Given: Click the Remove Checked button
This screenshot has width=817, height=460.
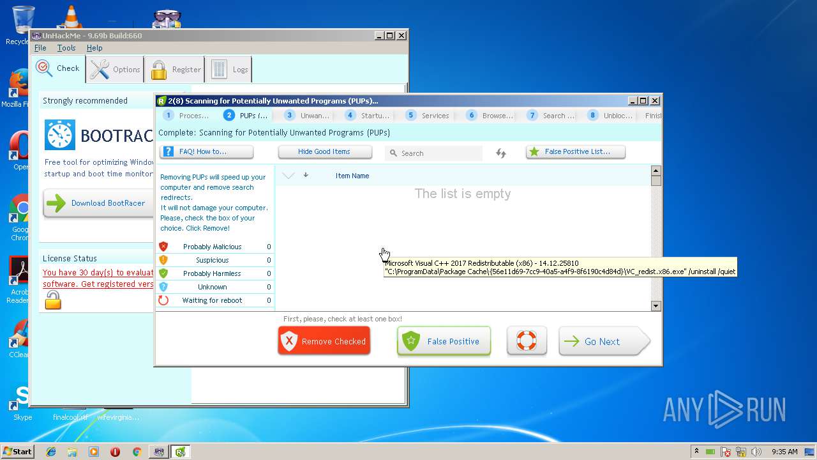Looking at the screenshot, I should 324,341.
